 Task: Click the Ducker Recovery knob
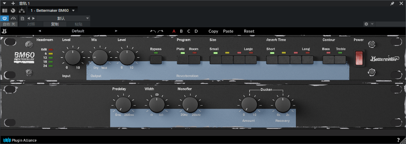coord(283,105)
